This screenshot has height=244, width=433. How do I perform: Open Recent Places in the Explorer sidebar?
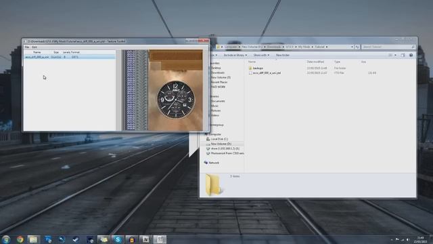click(219, 82)
